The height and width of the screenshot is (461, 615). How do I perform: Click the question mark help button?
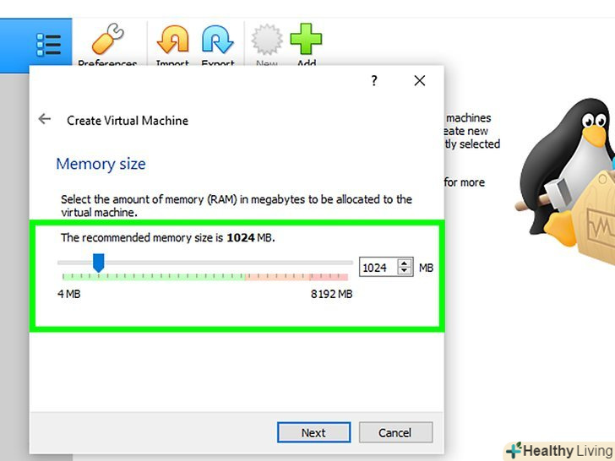click(x=374, y=81)
